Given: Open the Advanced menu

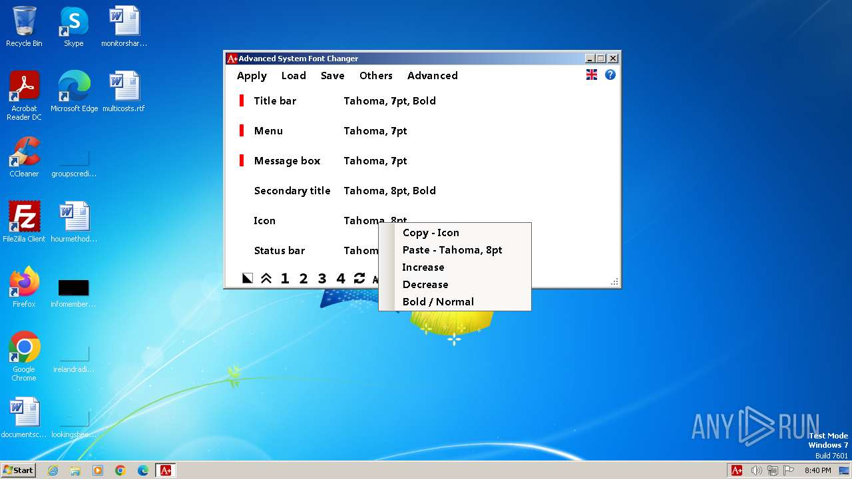Looking at the screenshot, I should [433, 76].
